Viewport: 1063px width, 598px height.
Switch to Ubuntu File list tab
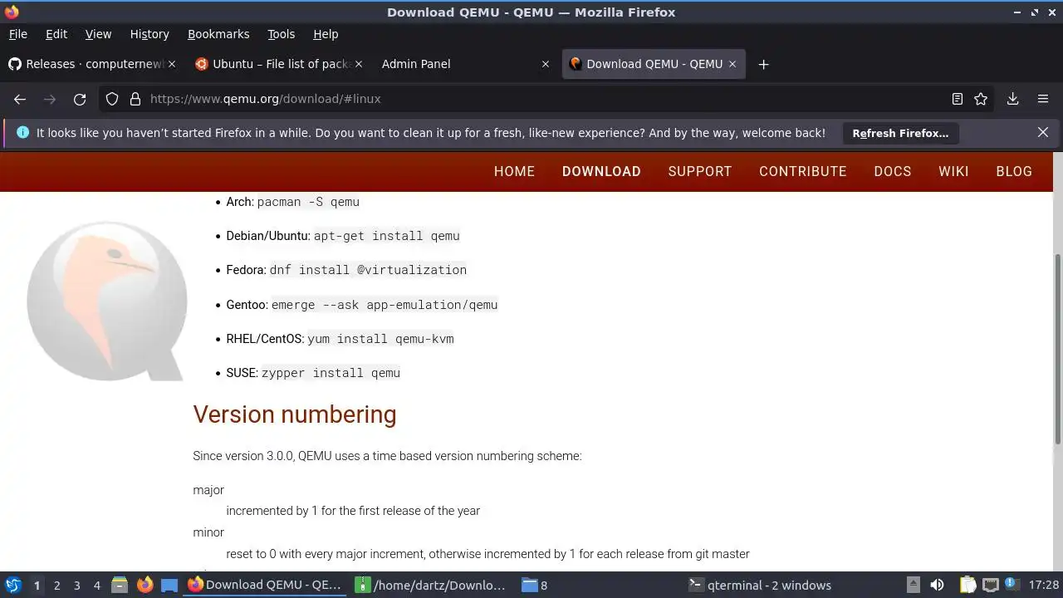[281, 64]
